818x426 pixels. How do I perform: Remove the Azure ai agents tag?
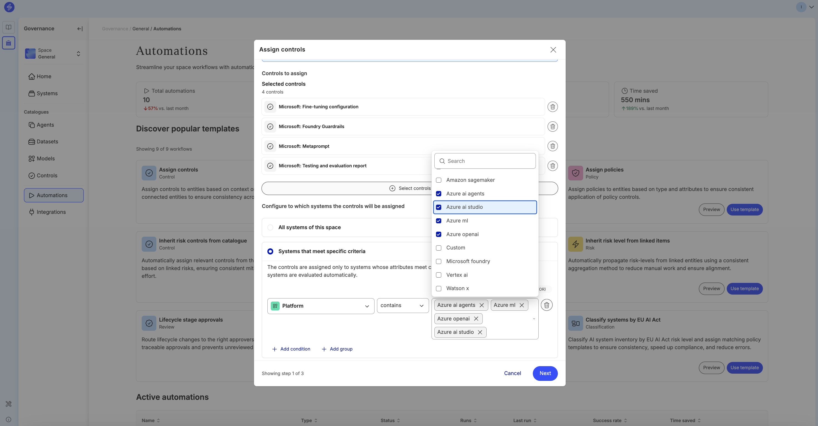482,305
